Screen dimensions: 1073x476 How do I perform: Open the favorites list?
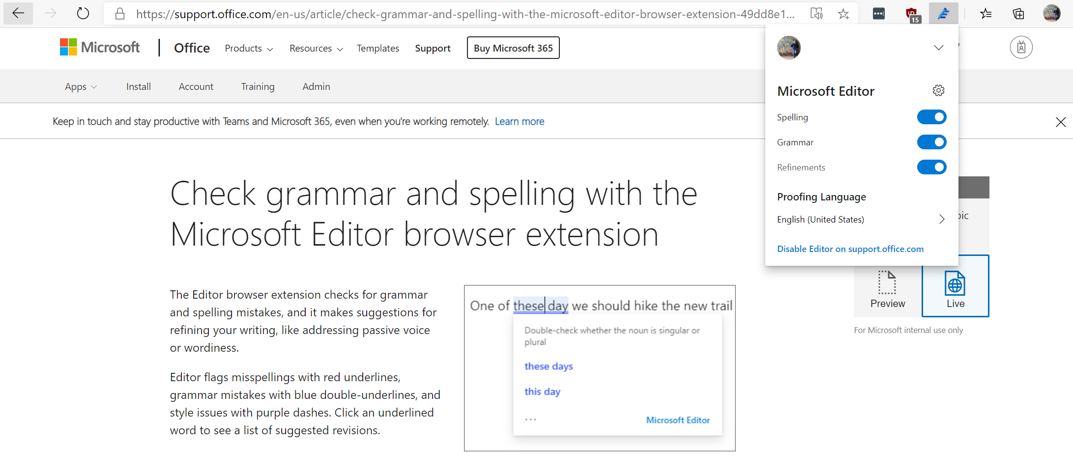click(986, 13)
